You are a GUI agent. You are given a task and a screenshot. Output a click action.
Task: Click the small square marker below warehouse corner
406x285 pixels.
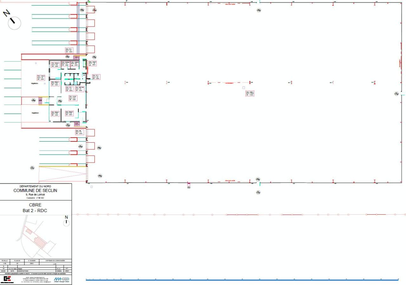[x=92, y=187]
